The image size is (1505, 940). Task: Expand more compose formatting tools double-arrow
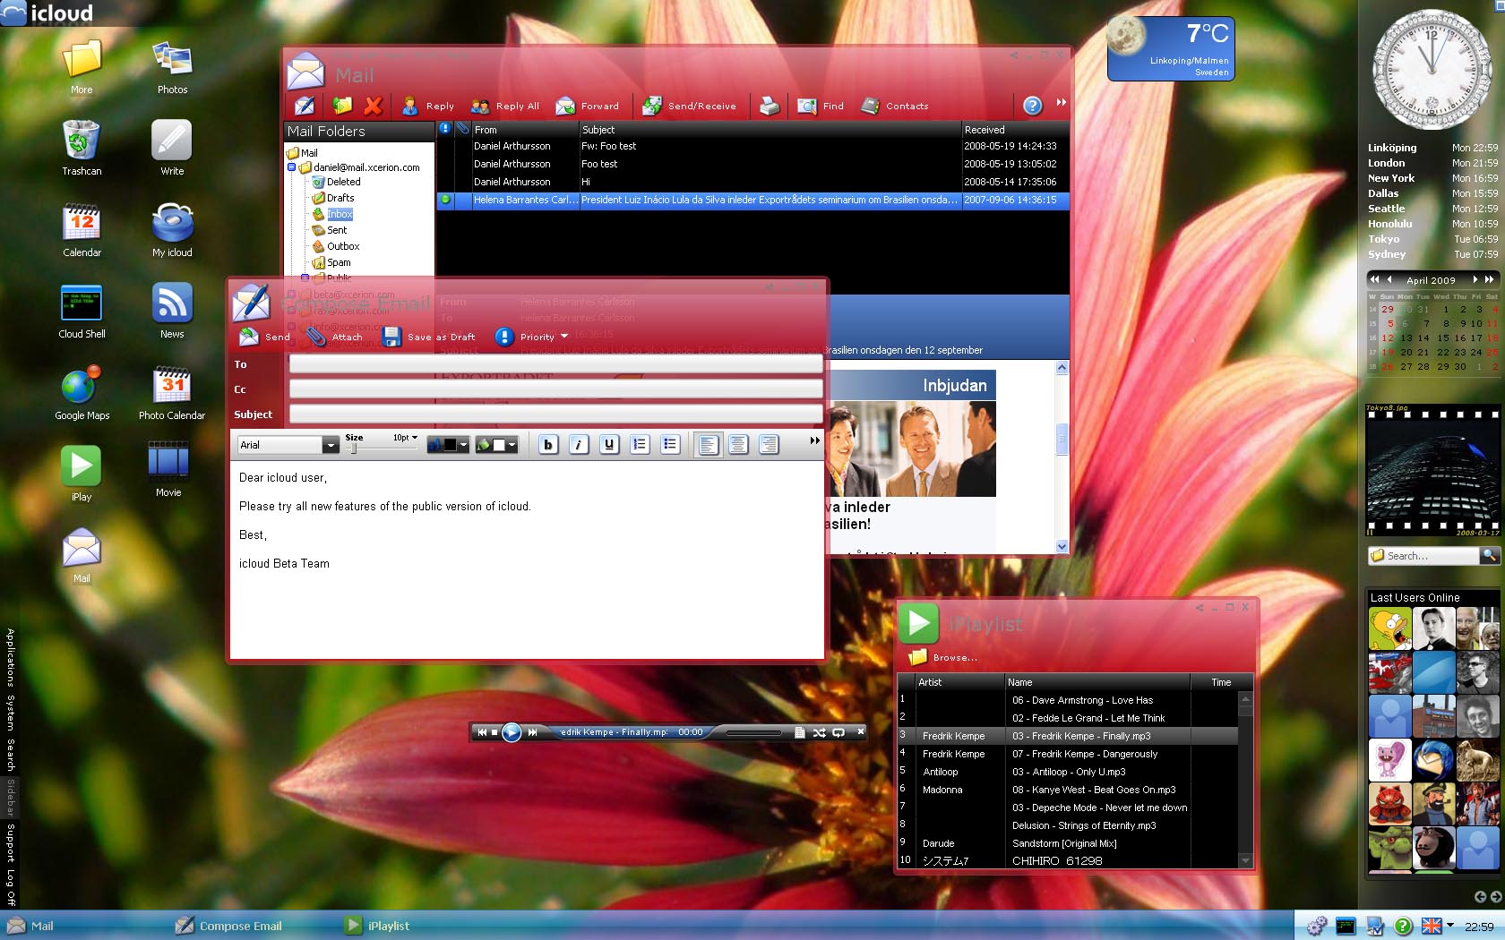click(814, 440)
